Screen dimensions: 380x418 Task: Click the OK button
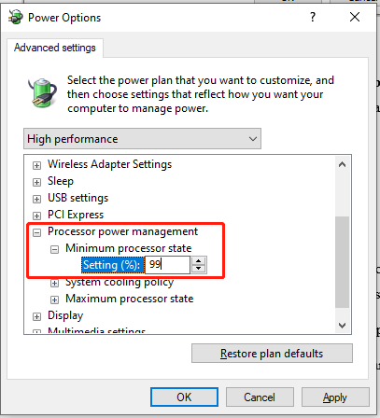tap(184, 397)
